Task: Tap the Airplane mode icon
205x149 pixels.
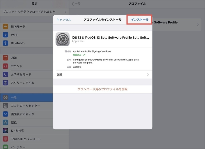Action: click(x=5, y=27)
